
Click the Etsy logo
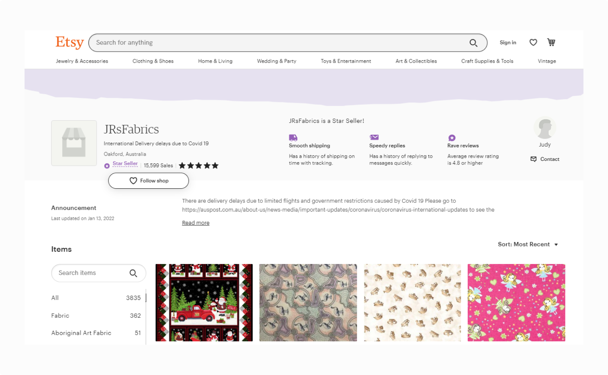pos(70,42)
